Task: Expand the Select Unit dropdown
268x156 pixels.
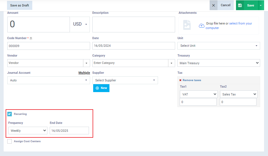Action: [219, 46]
